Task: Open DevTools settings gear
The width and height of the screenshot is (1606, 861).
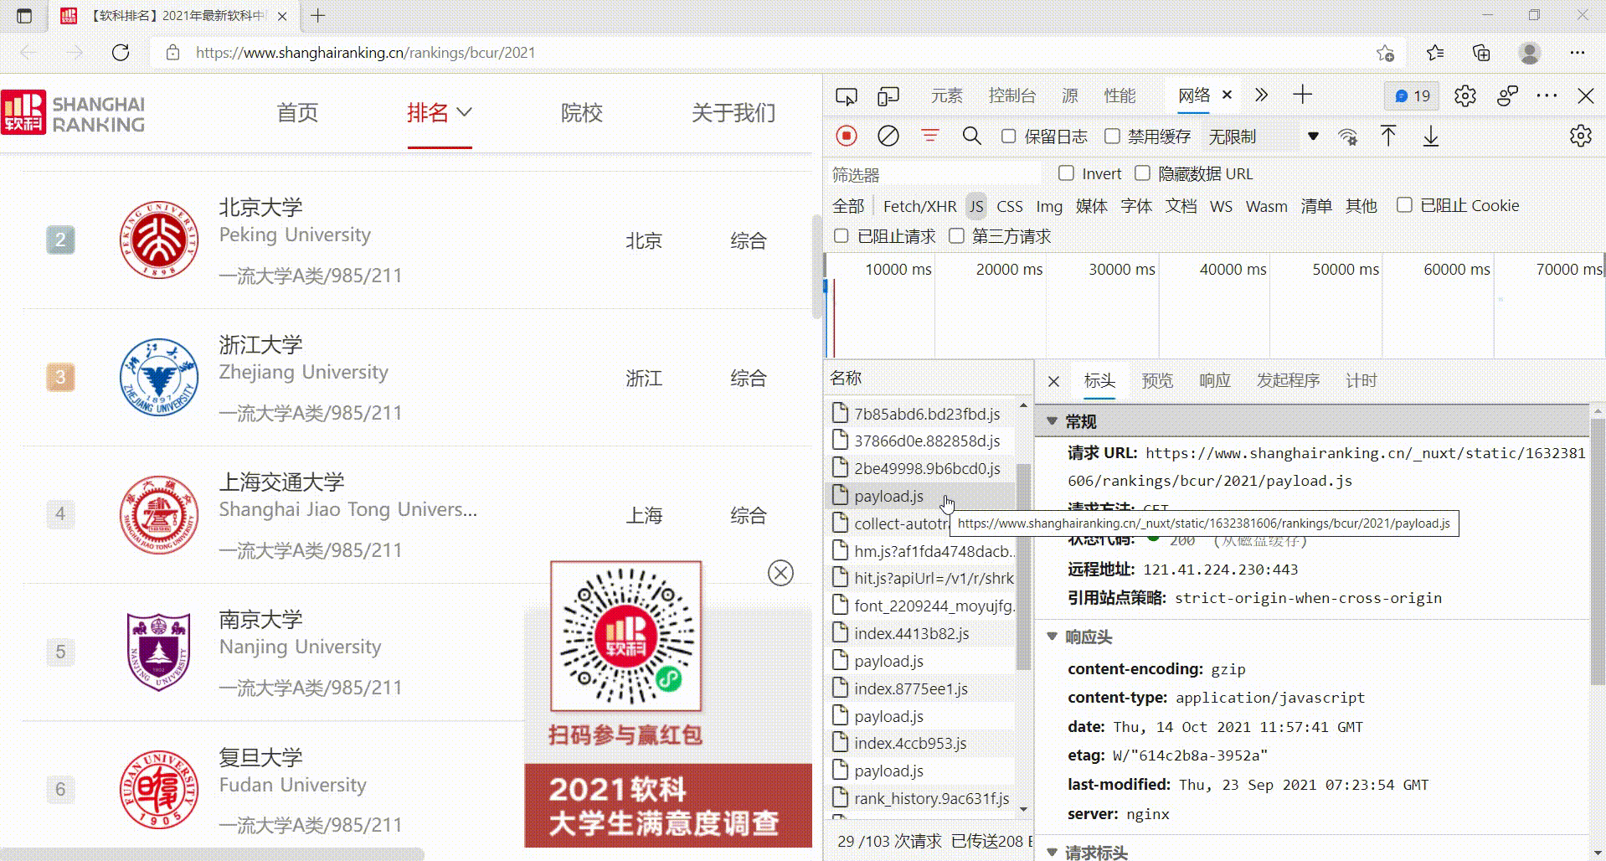Action: [1464, 96]
